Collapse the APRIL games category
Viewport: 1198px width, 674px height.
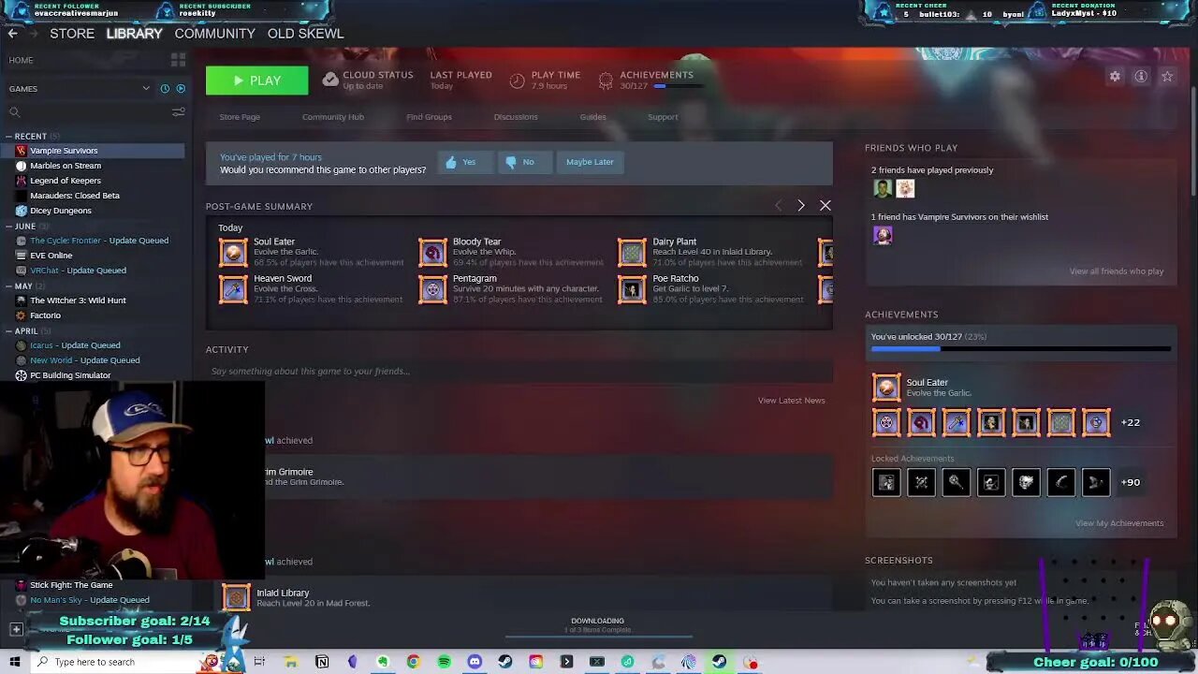point(8,331)
